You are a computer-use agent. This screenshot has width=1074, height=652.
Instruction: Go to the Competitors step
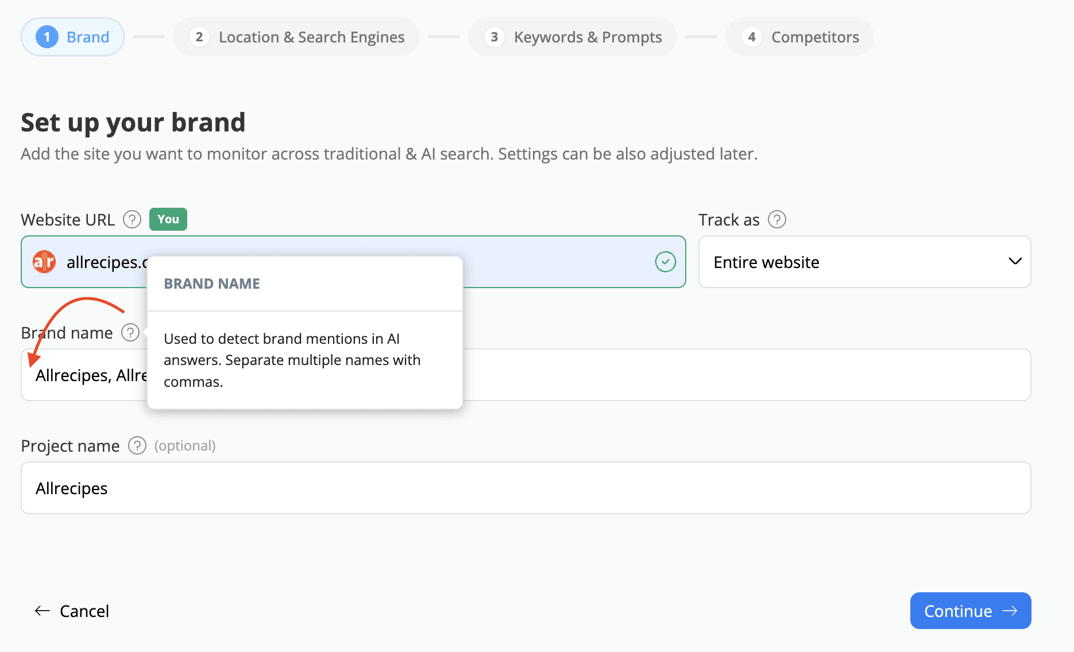pyautogui.click(x=800, y=37)
